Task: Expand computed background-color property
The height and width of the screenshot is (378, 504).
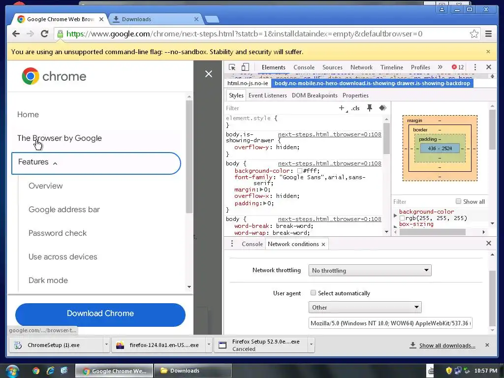Action: coord(395,216)
